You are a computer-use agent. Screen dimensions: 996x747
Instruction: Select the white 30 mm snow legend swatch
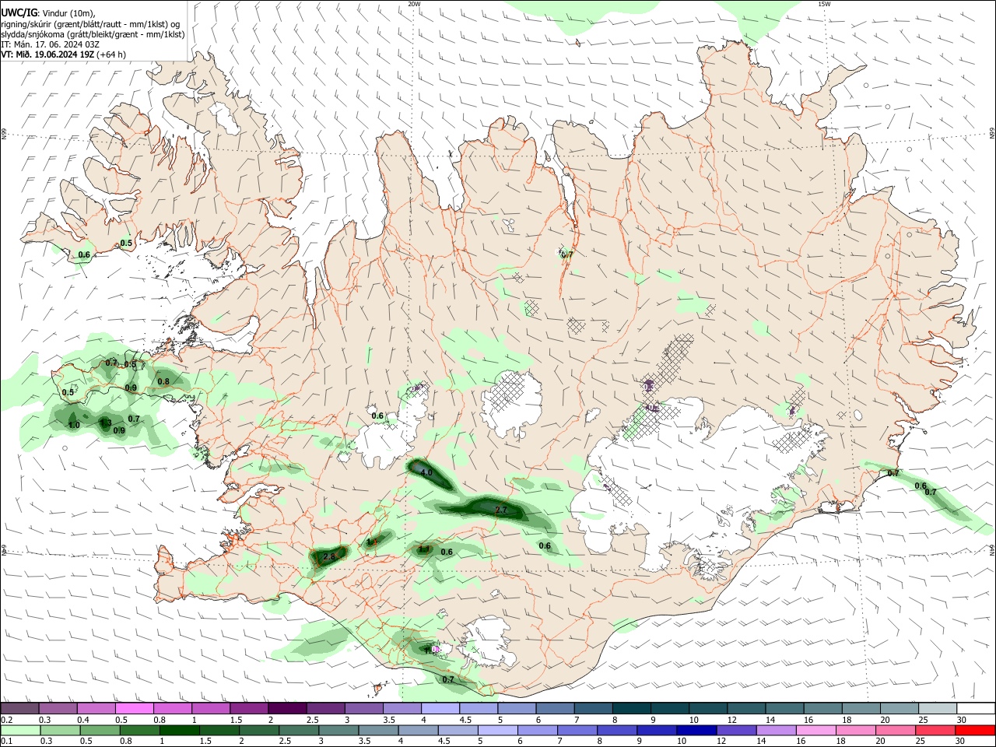coord(977,709)
